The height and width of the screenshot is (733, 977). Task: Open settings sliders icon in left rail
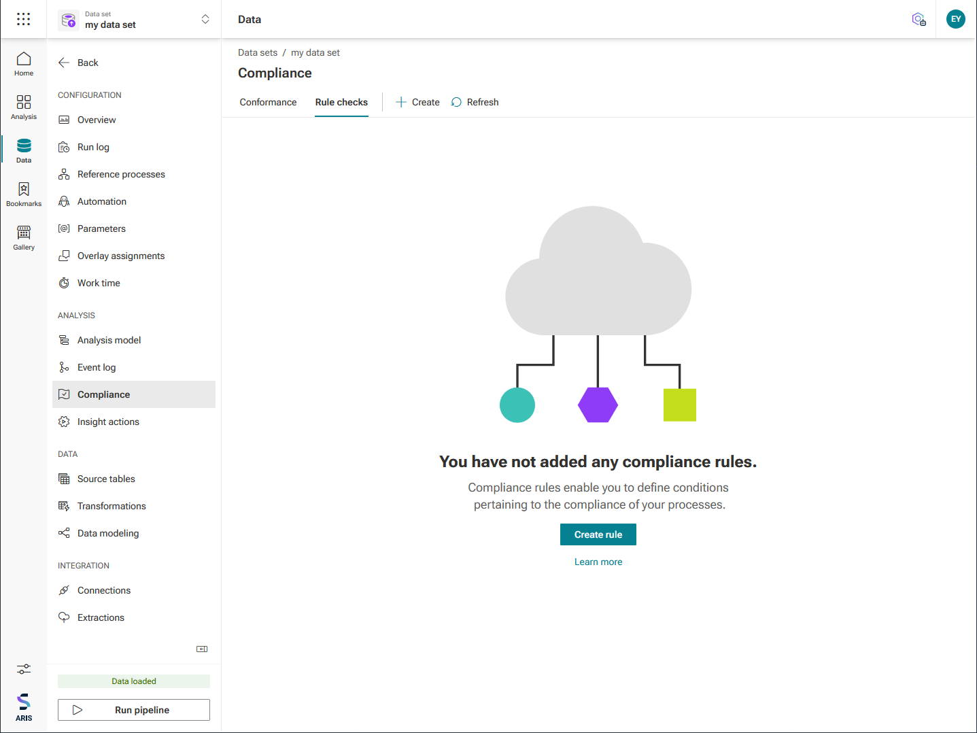(24, 669)
